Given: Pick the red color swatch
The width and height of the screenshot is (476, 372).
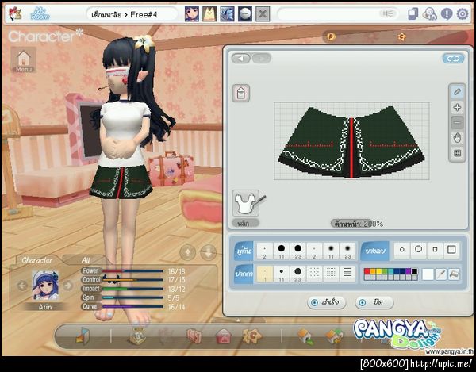Looking at the screenshot, I should point(367,271).
